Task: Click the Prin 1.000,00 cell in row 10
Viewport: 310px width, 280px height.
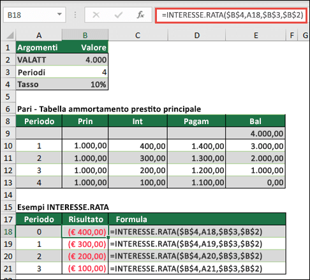Action: [x=85, y=146]
